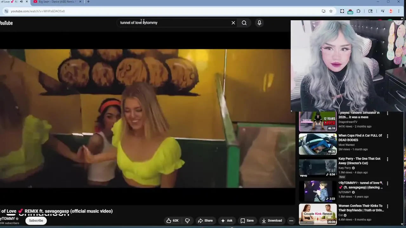Image resolution: width=406 pixels, height=228 pixels.
Task: Click title 'When Cops Find A Car FULL Of DEAD BODIES'
Action: (360, 138)
